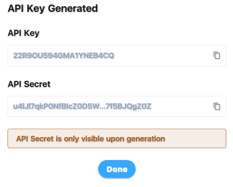This screenshot has width=233, height=187.
Task: Click the 'API Secret' field label
Action: pos(29,84)
